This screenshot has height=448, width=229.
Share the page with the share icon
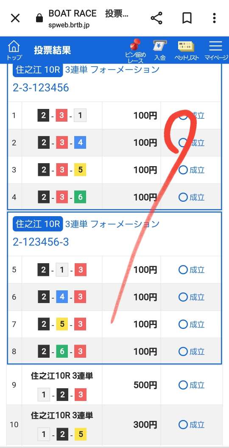coord(156,18)
